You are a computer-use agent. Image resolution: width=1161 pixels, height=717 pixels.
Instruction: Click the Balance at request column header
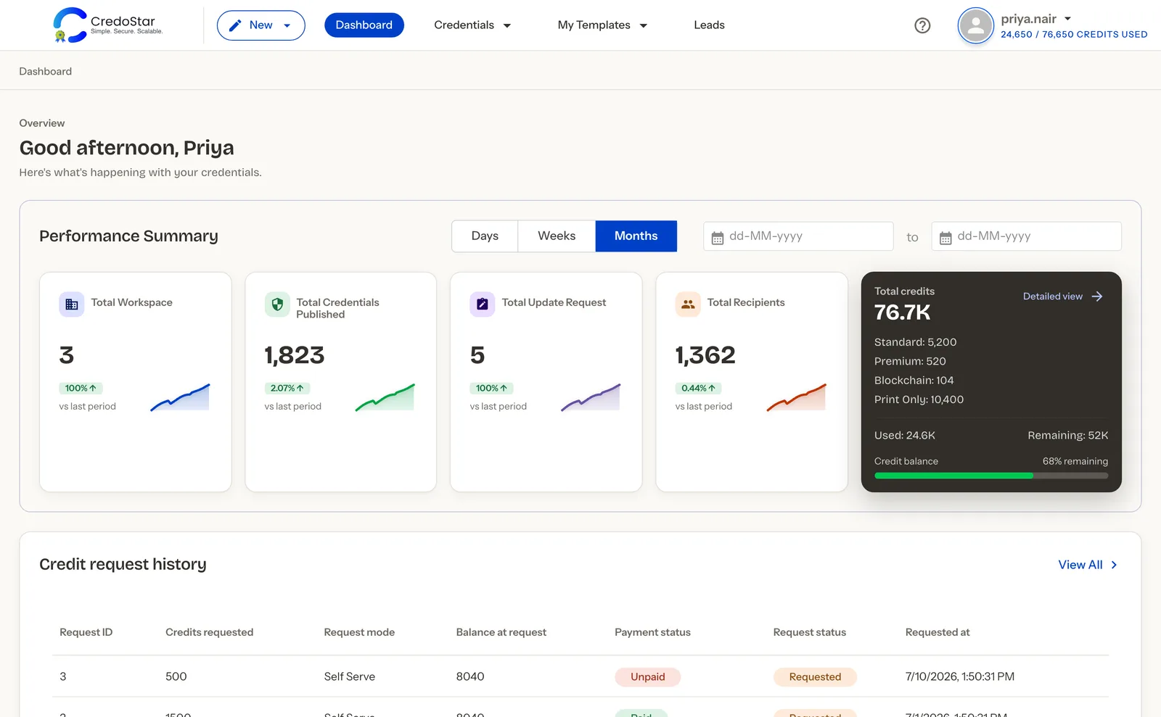[x=501, y=632]
